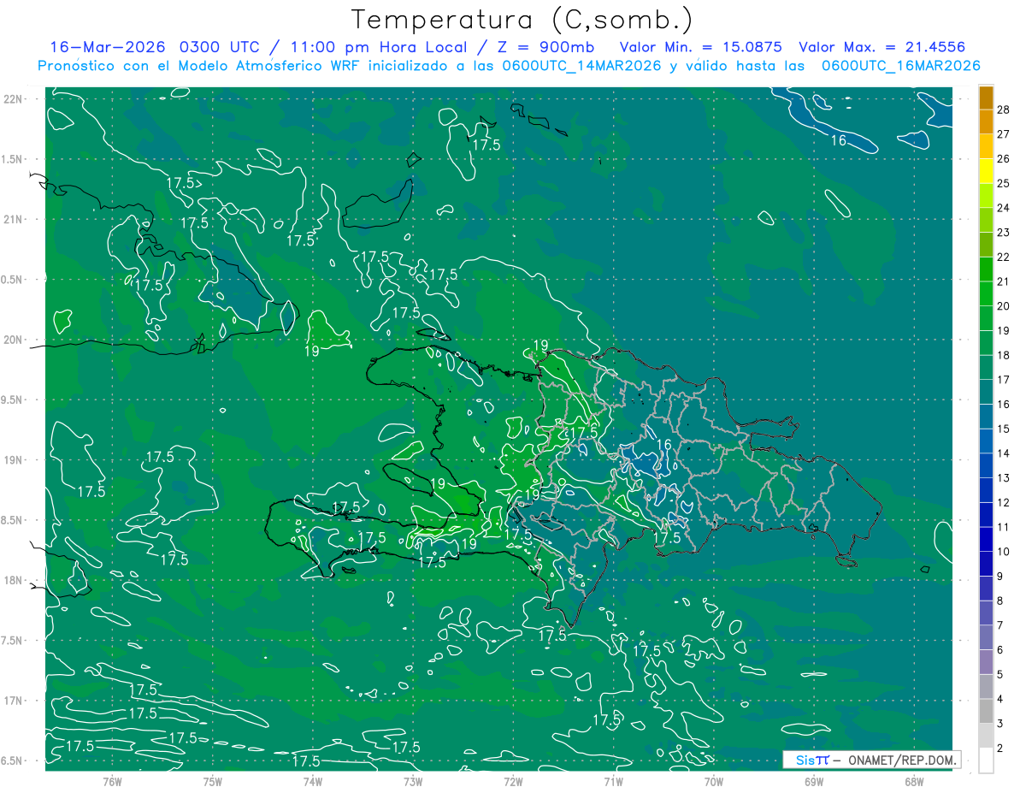Click the "69W" longitude axis label

(x=814, y=781)
